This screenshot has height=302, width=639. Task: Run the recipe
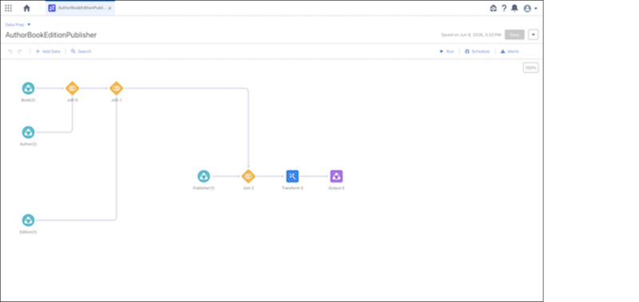coord(447,51)
